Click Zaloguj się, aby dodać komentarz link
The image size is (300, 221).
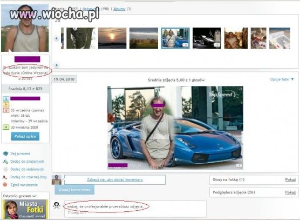coord(115,180)
